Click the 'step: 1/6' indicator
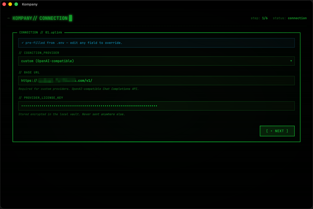313x209 pixels. 259,18
